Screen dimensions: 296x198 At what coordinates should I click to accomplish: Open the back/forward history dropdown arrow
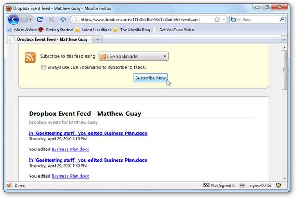31,19
